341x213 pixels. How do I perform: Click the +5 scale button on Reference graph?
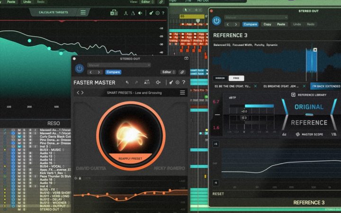tap(216, 144)
